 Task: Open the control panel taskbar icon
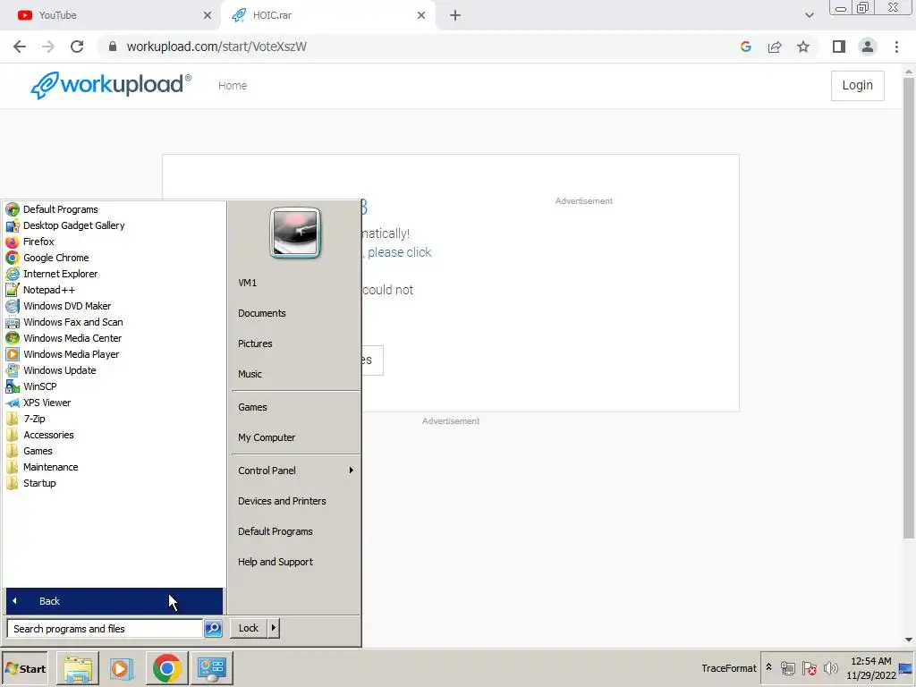pyautogui.click(x=211, y=668)
